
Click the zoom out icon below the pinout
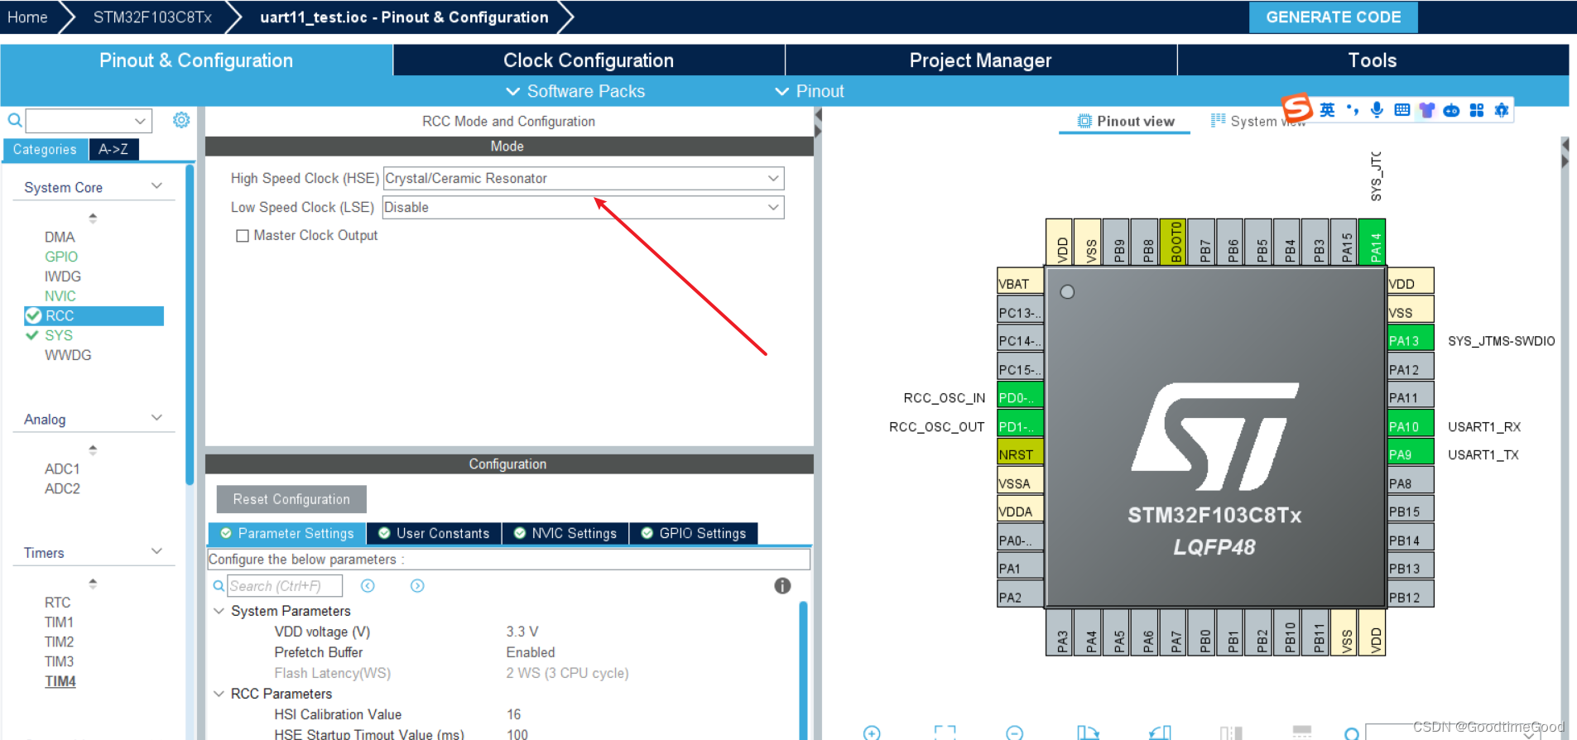click(1015, 733)
